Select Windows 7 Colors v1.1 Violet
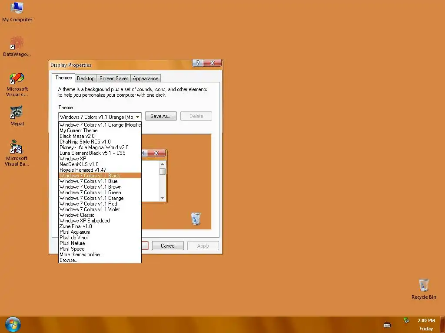Viewport: 445px width, 333px height. [100, 209]
